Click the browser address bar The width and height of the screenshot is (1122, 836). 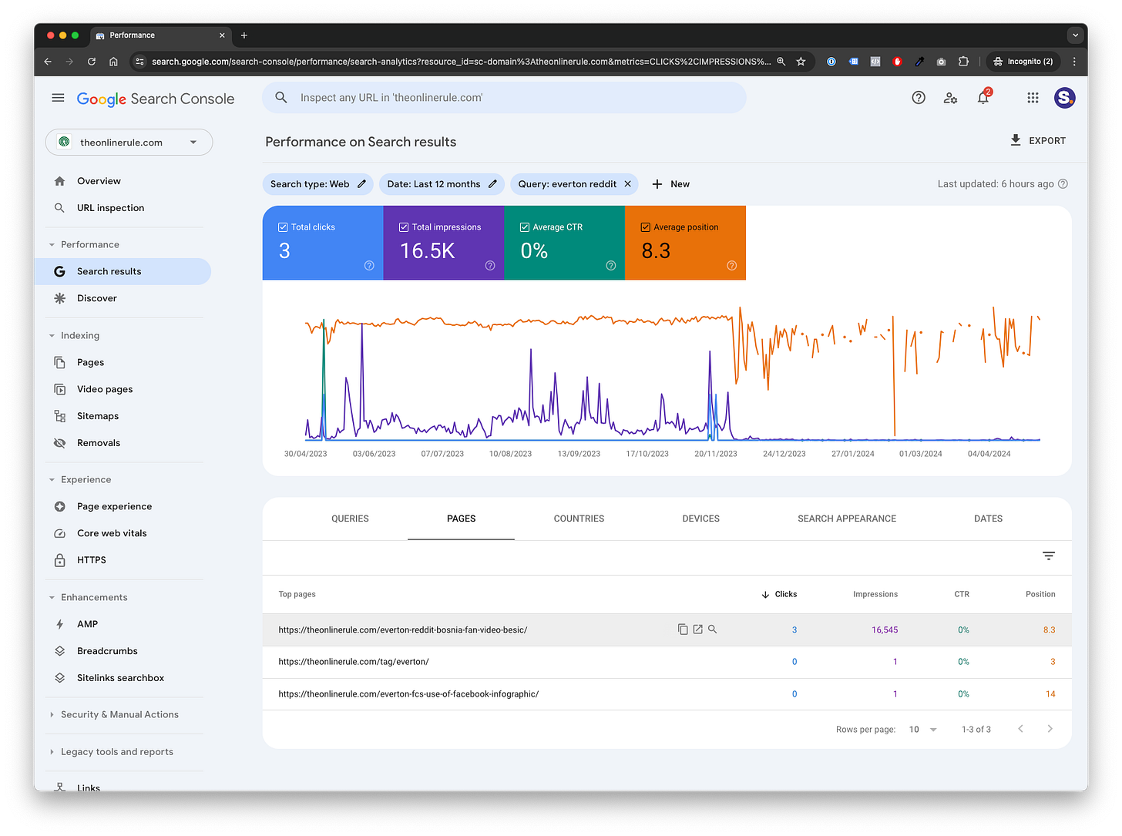pyautogui.click(x=460, y=62)
